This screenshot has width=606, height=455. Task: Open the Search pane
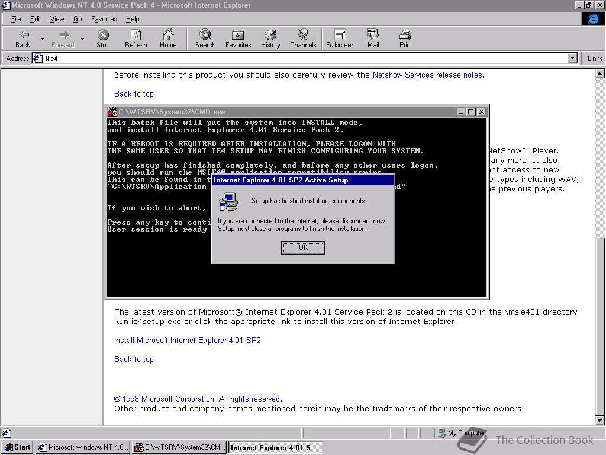[x=205, y=39]
